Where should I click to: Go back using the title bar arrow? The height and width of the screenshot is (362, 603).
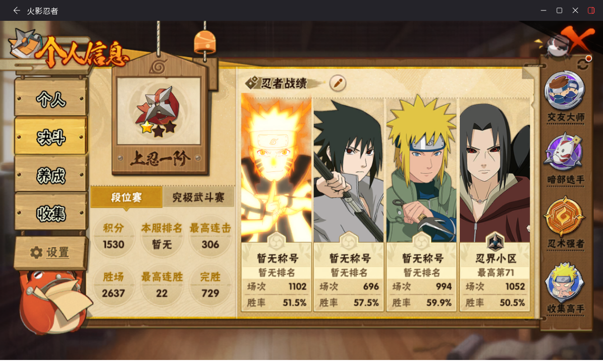[16, 10]
